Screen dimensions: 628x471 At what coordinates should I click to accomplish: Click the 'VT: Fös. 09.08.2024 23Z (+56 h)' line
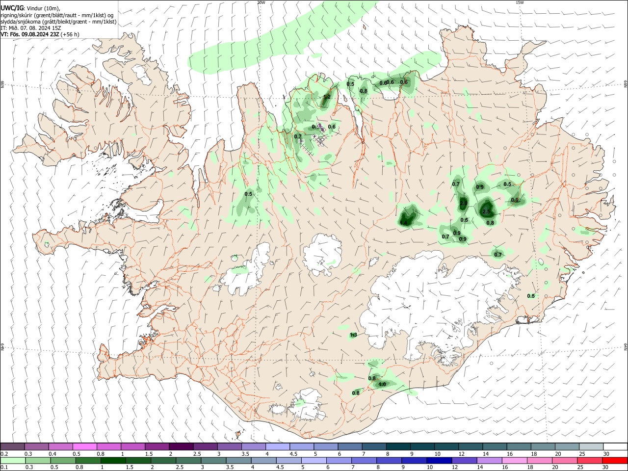[x=40, y=34]
